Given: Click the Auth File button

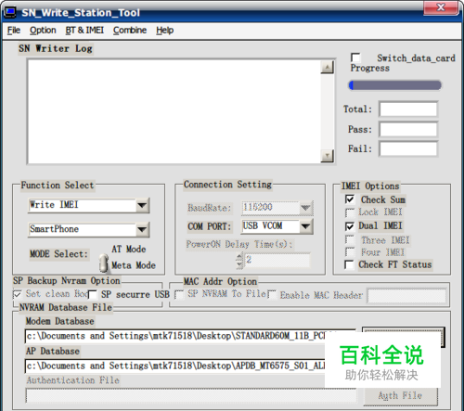Looking at the screenshot, I should (400, 395).
